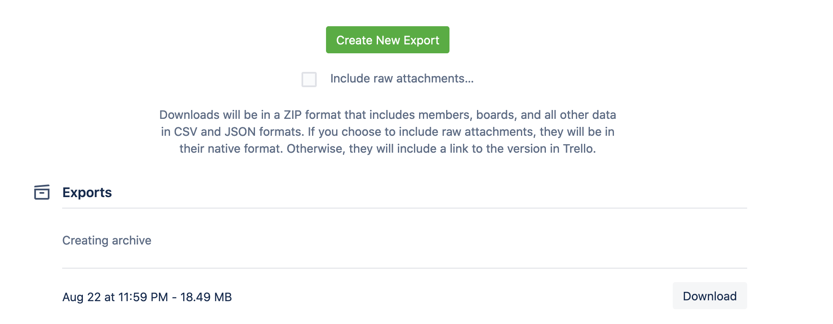Click the Exports archive box icon
The image size is (833, 324).
point(42,192)
